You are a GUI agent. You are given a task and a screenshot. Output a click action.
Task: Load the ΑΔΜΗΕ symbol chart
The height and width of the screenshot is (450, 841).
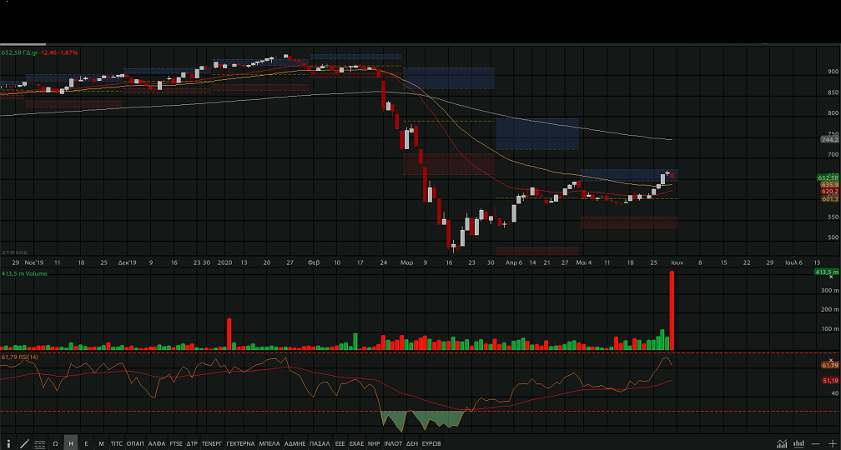[295, 443]
